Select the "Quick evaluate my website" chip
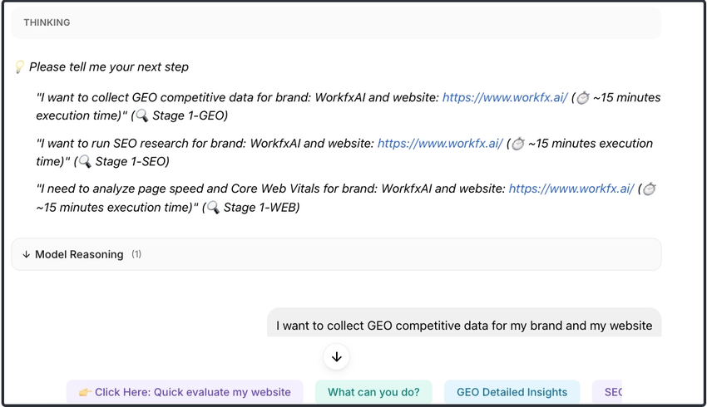Viewport: 707px width, 407px height. [185, 392]
